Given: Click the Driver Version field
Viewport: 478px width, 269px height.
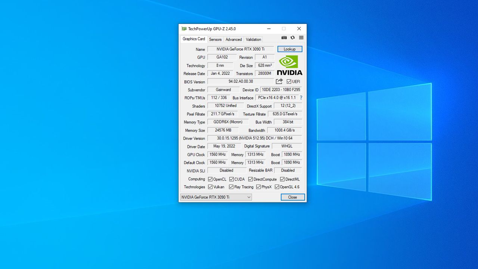Looking at the screenshot, I should (x=255, y=138).
